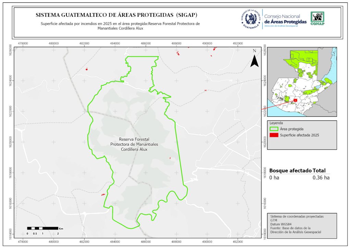Click the green CONAP logo

click(317, 18)
